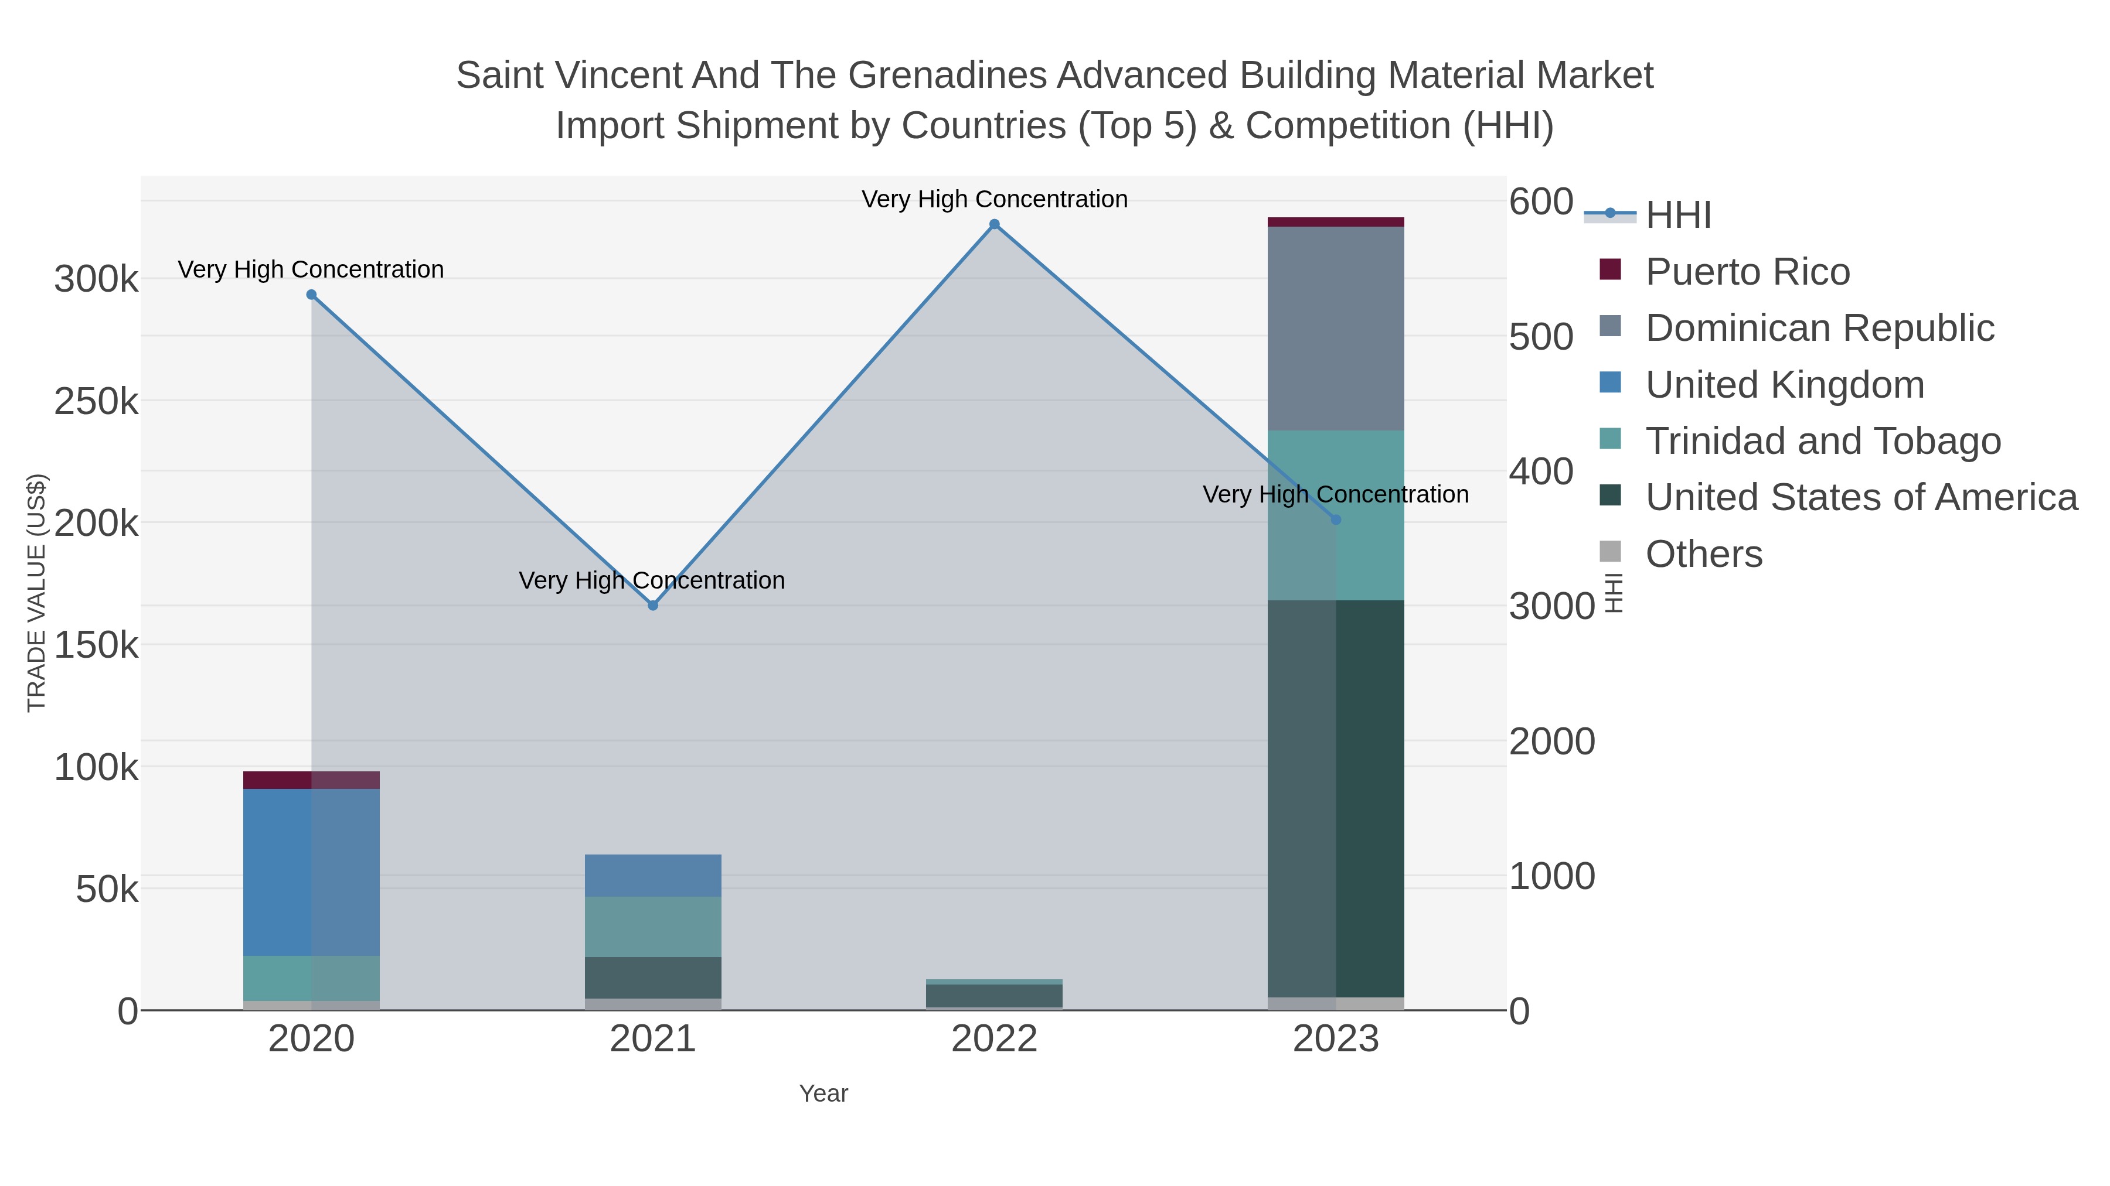
Task: Toggle Others legend entry
Action: click(x=1680, y=553)
